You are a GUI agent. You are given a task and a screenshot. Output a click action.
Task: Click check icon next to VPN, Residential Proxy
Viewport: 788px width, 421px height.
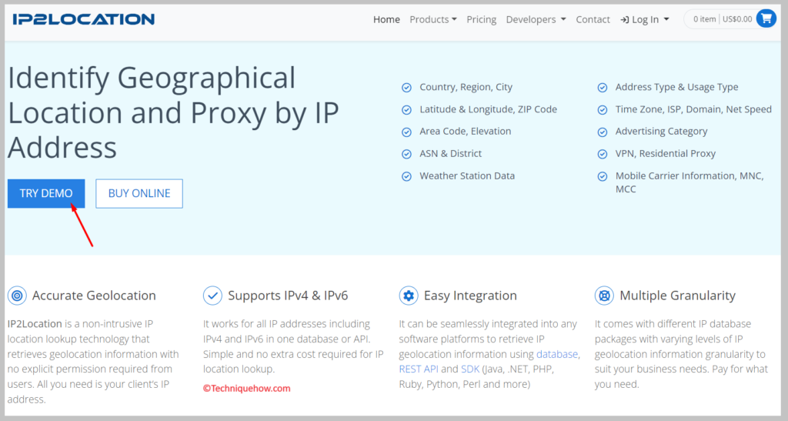point(602,154)
